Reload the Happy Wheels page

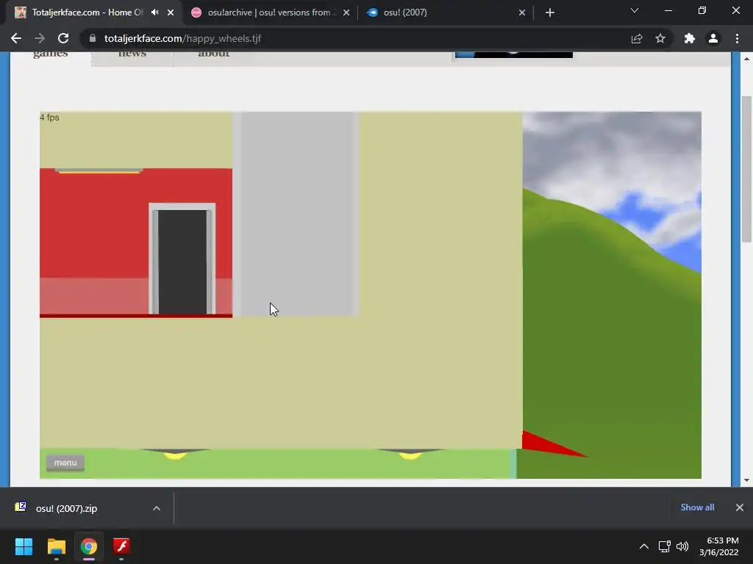point(63,38)
